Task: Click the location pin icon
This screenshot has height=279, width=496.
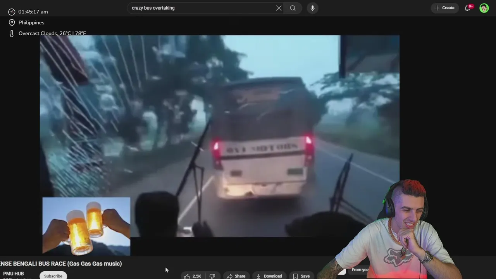Action: click(x=12, y=23)
